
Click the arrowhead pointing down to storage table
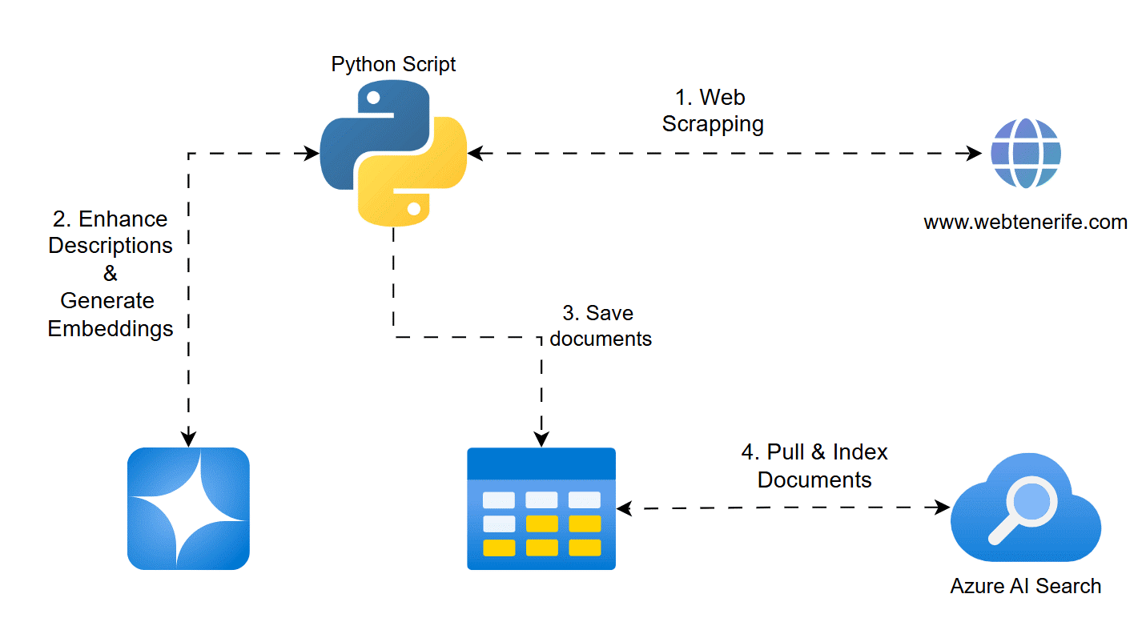(x=541, y=439)
